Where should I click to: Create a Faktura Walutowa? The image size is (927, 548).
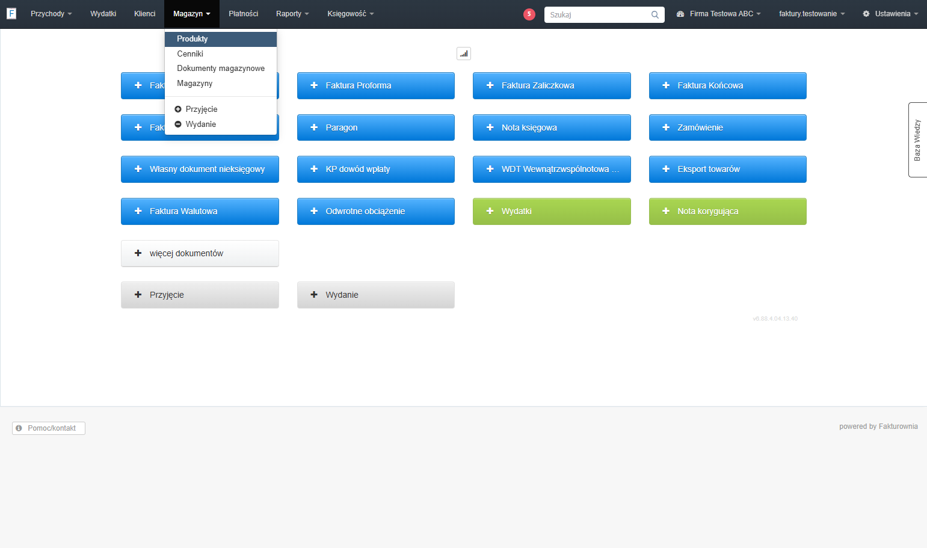point(200,211)
